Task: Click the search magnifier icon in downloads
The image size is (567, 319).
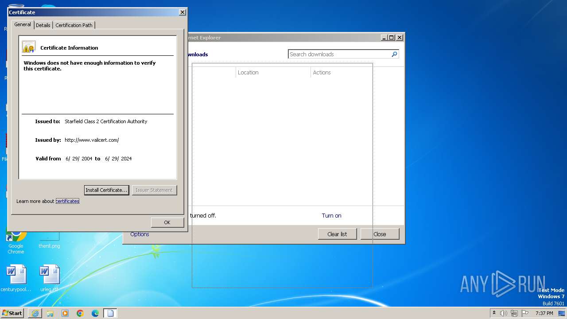Action: 394,54
